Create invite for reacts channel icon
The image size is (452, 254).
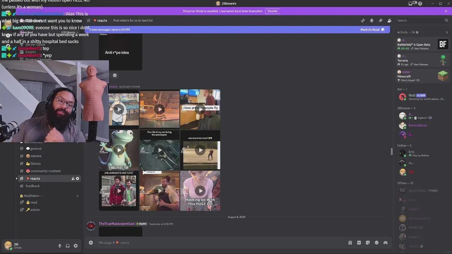point(73,179)
